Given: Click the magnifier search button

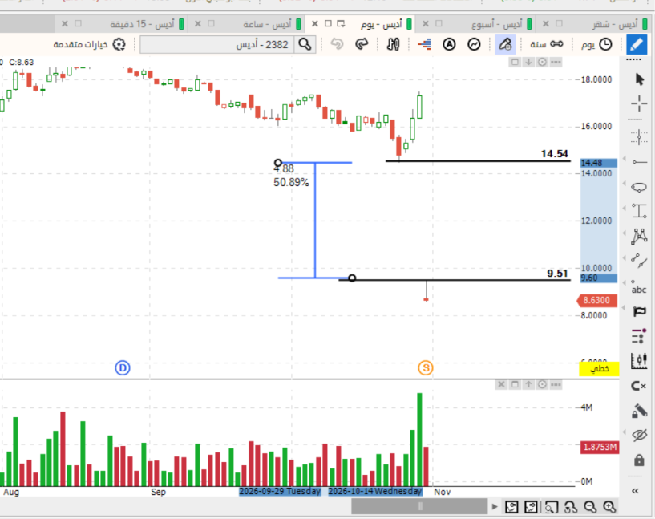Looking at the screenshot, I should pyautogui.click(x=305, y=44).
